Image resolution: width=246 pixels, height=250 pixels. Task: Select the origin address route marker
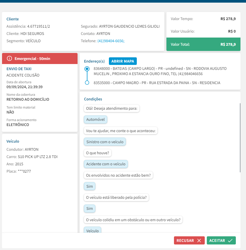(x=87, y=69)
